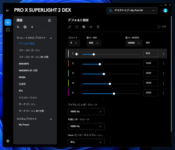Screen dimensions: 175x150
Task: Toggle the lock icon beside 感度
Action: pyautogui.click(x=50, y=20)
